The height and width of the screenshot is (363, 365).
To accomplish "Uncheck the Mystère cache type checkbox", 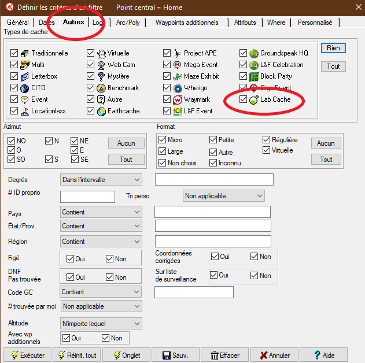I will point(91,76).
